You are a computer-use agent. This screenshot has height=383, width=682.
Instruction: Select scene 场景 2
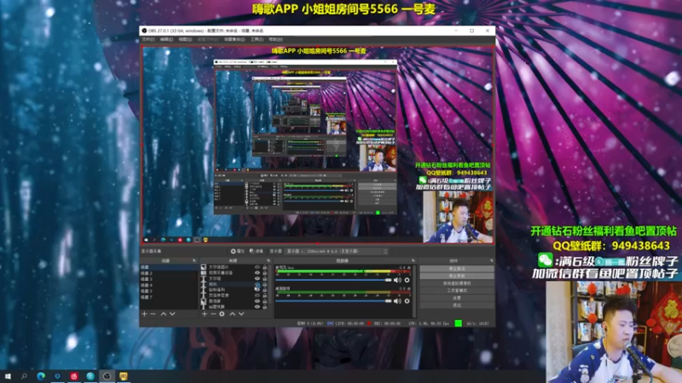(x=169, y=273)
